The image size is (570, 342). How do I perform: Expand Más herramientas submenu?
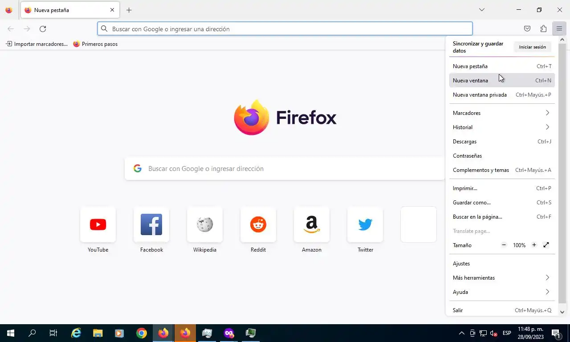point(502,278)
